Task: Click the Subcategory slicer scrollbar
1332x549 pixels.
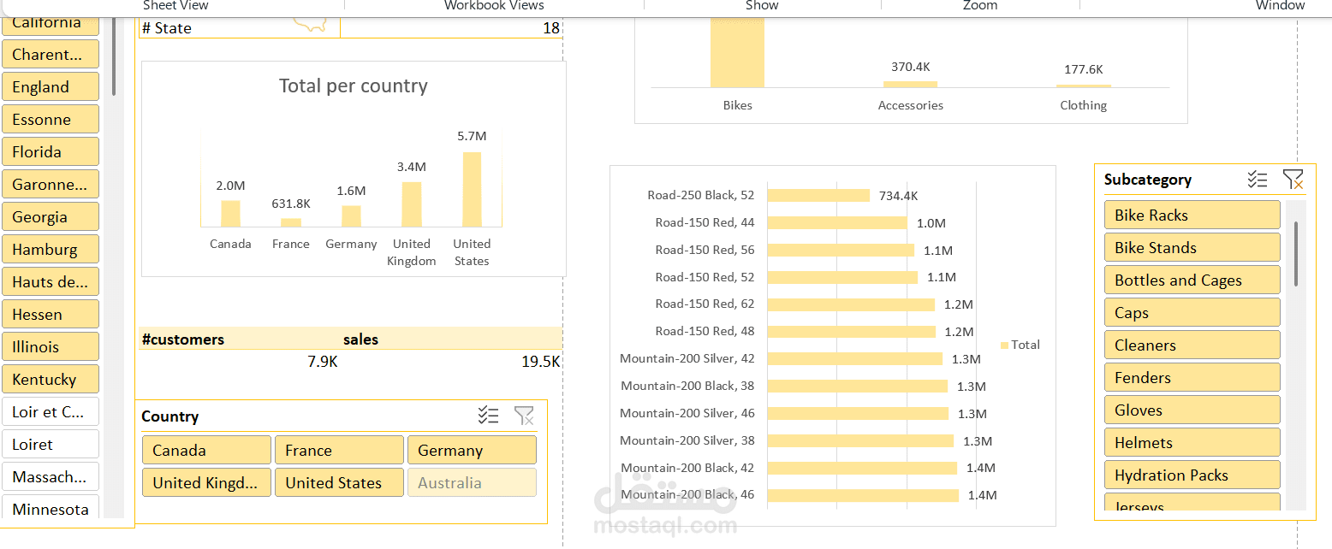Action: point(1296,355)
